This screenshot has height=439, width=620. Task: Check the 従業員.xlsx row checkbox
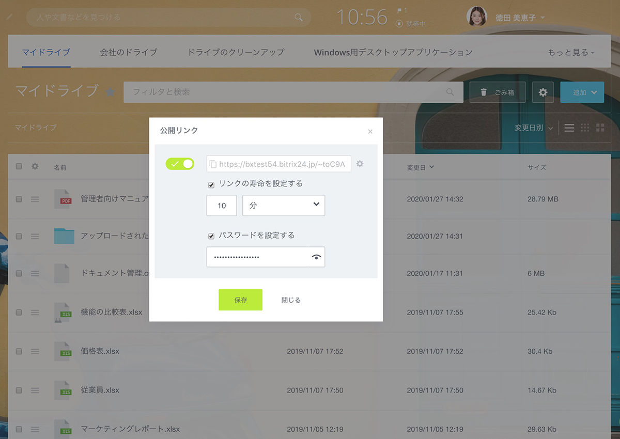tap(19, 390)
